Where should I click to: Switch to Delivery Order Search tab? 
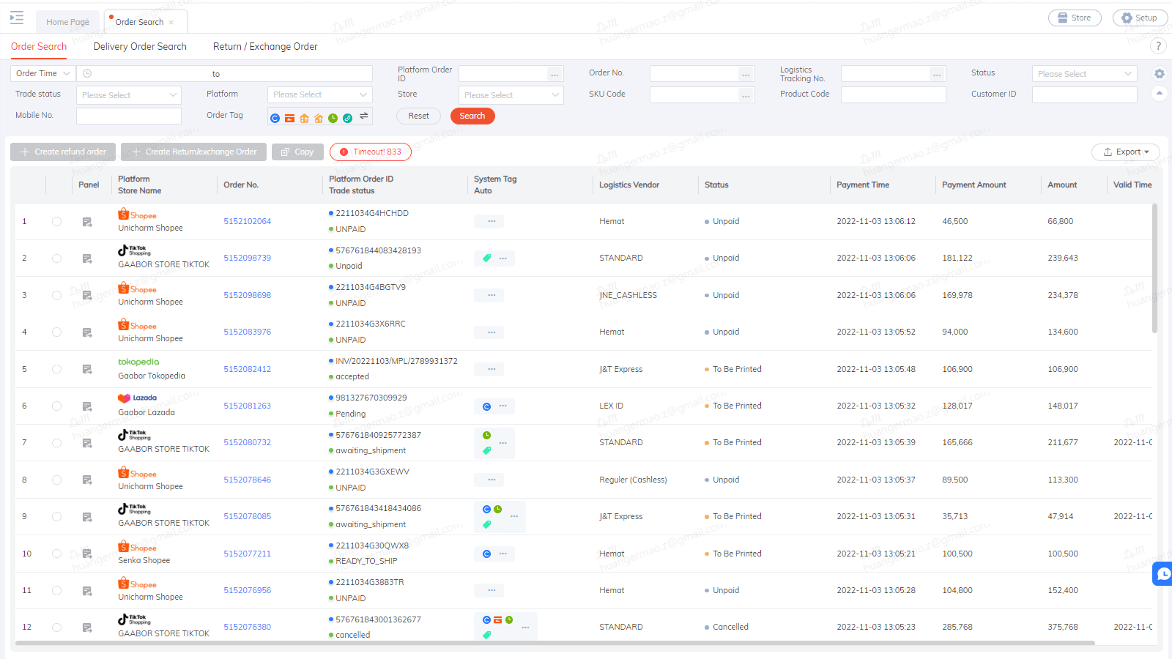[139, 46]
